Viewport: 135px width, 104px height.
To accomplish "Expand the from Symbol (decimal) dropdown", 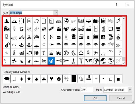I will [130, 90].
